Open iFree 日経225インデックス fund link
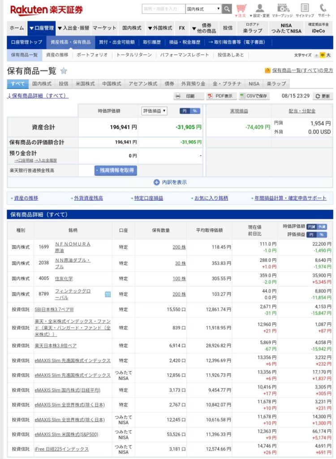 pos(61,449)
